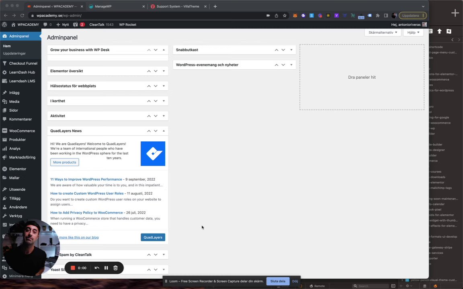Viewport: 463px width, 289px height.
Task: Go back in browser history
Action: point(6,15)
